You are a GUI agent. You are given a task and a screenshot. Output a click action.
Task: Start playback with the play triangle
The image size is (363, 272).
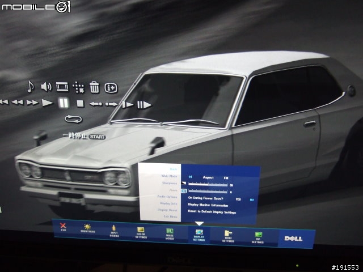click(x=47, y=103)
